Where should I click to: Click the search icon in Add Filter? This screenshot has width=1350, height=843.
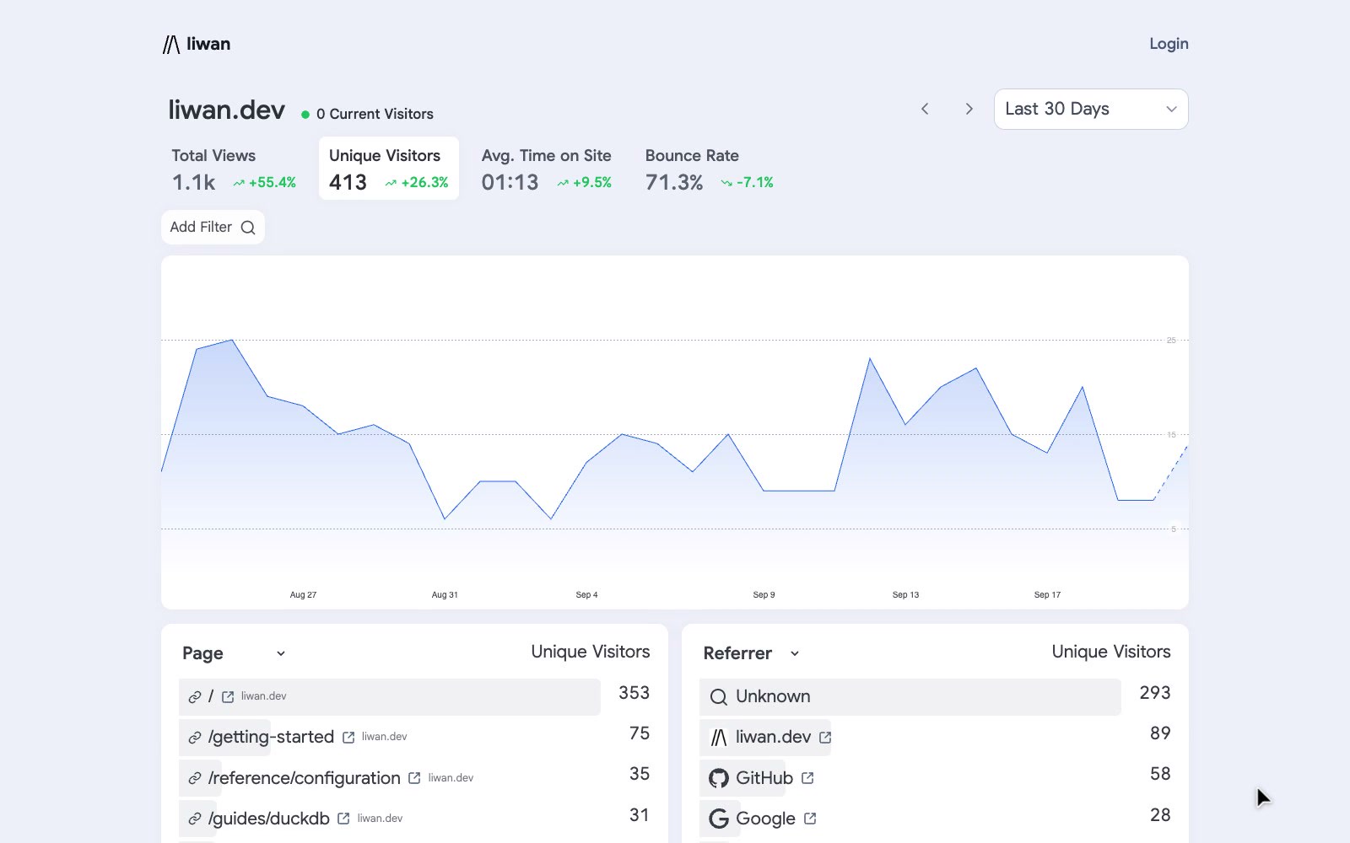pyautogui.click(x=248, y=228)
